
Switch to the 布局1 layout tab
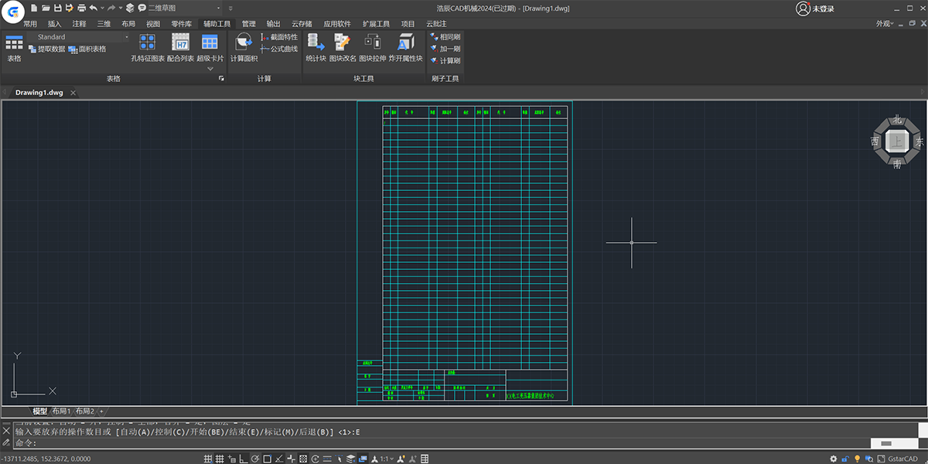click(61, 411)
